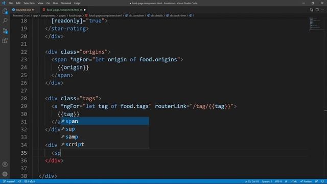This screenshot has height=184, width=327.
Task: Click the '</star-rating>' closing tag on line 19
Action: tap(67, 29)
